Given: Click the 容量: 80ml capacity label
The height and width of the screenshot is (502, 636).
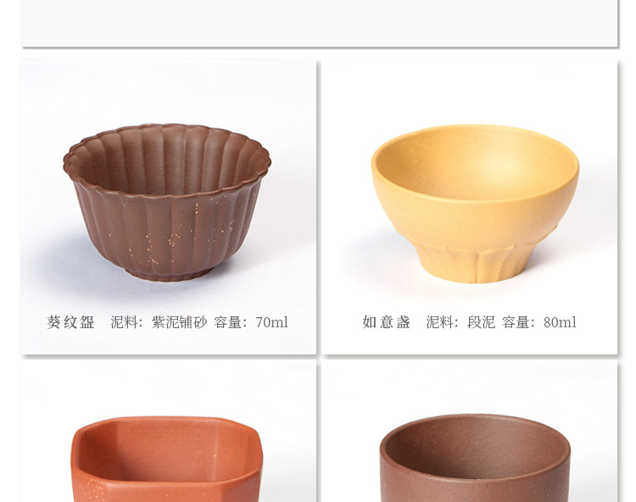Looking at the screenshot, I should (x=539, y=322).
